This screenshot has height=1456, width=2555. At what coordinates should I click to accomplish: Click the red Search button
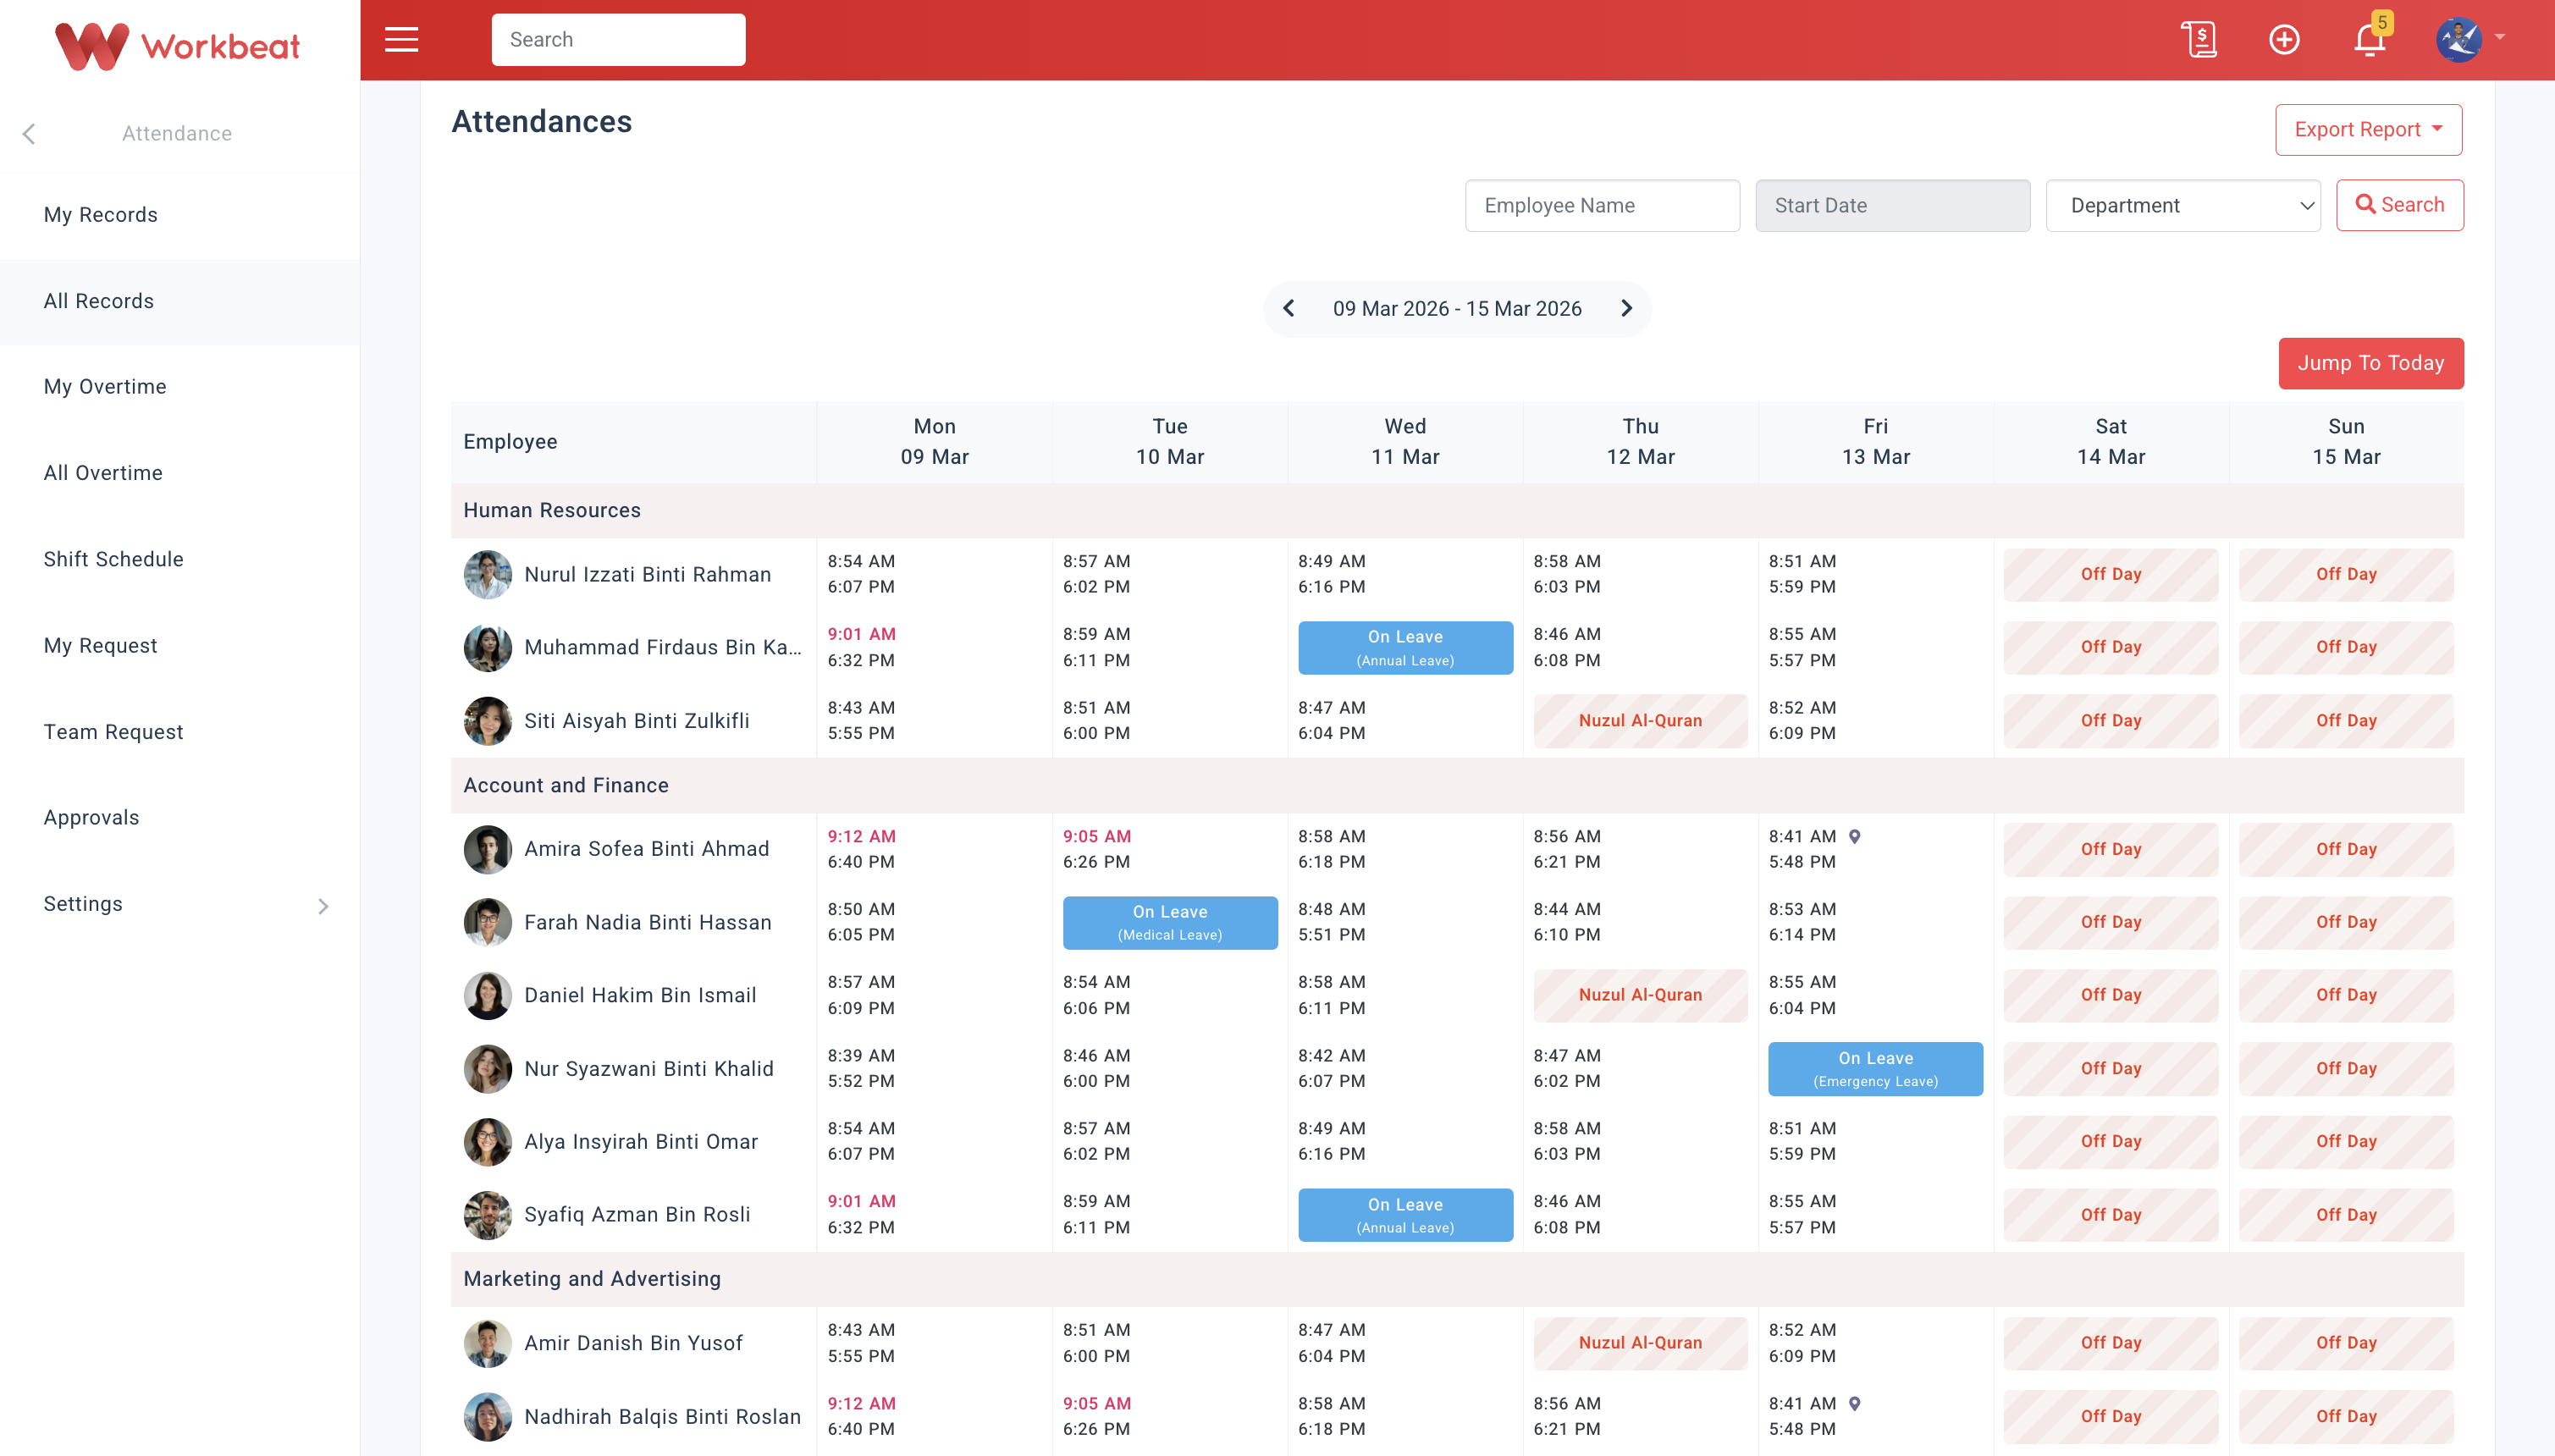(2399, 205)
